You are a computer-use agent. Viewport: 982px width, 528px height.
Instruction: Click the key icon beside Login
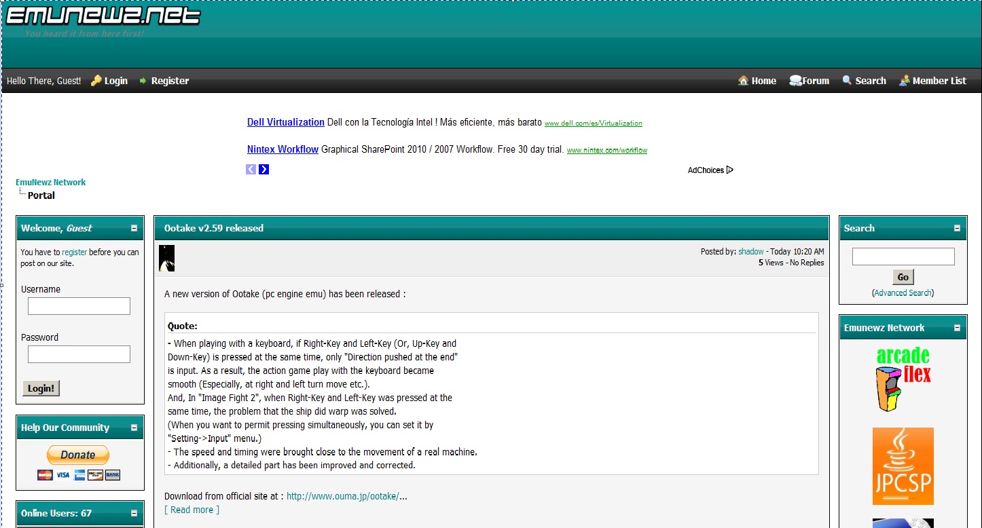[96, 81]
